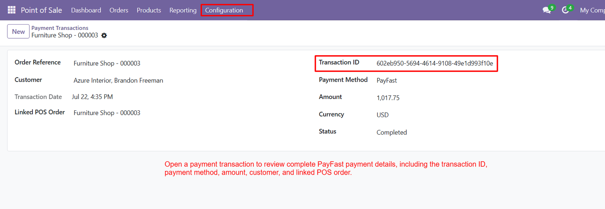Open the Reporting menu

[x=183, y=10]
